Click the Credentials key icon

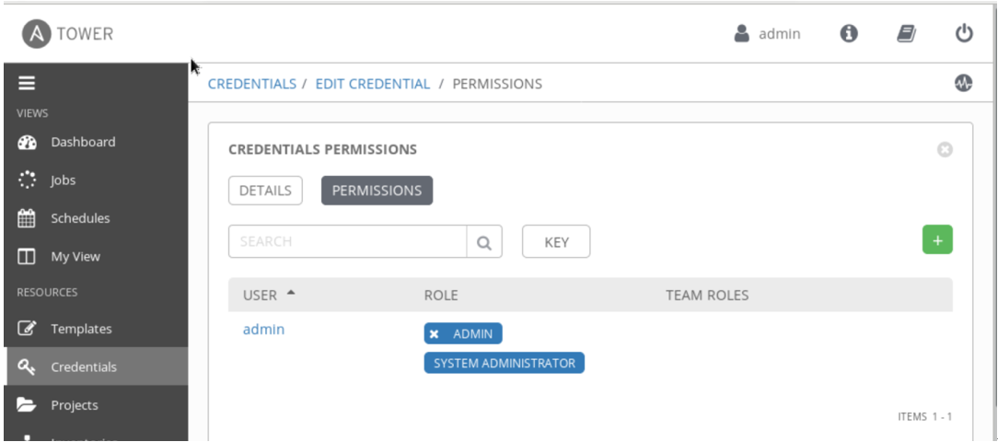(27, 366)
